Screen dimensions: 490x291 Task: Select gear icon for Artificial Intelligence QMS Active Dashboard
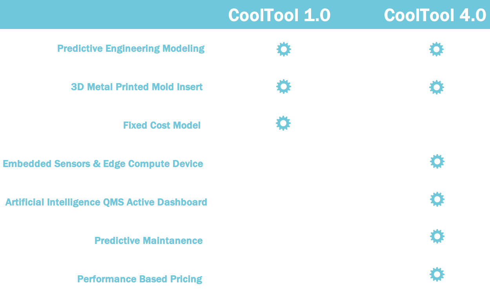click(x=437, y=199)
